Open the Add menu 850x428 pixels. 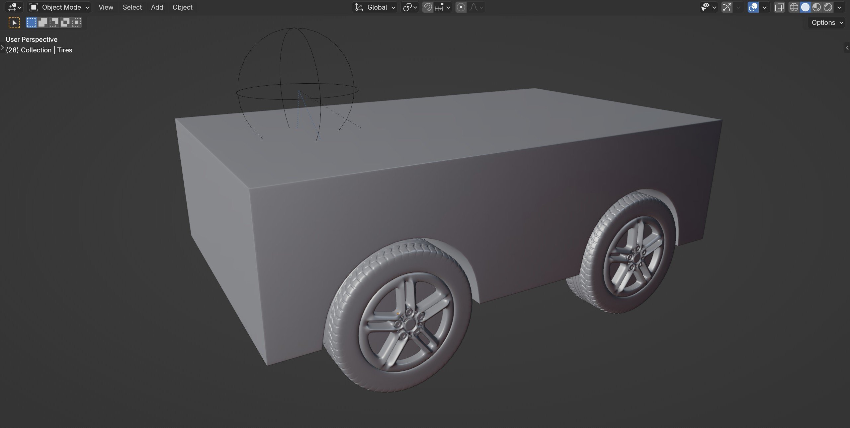click(157, 7)
